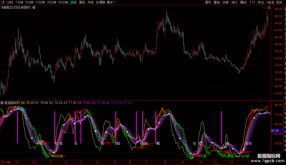This screenshot has height=165, width=286.
Task: Open F10 company information
Action: [x=252, y=2]
